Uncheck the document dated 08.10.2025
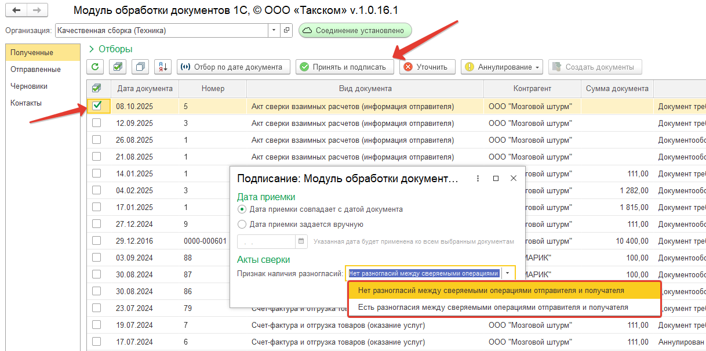The width and height of the screenshot is (706, 351). 97,106
